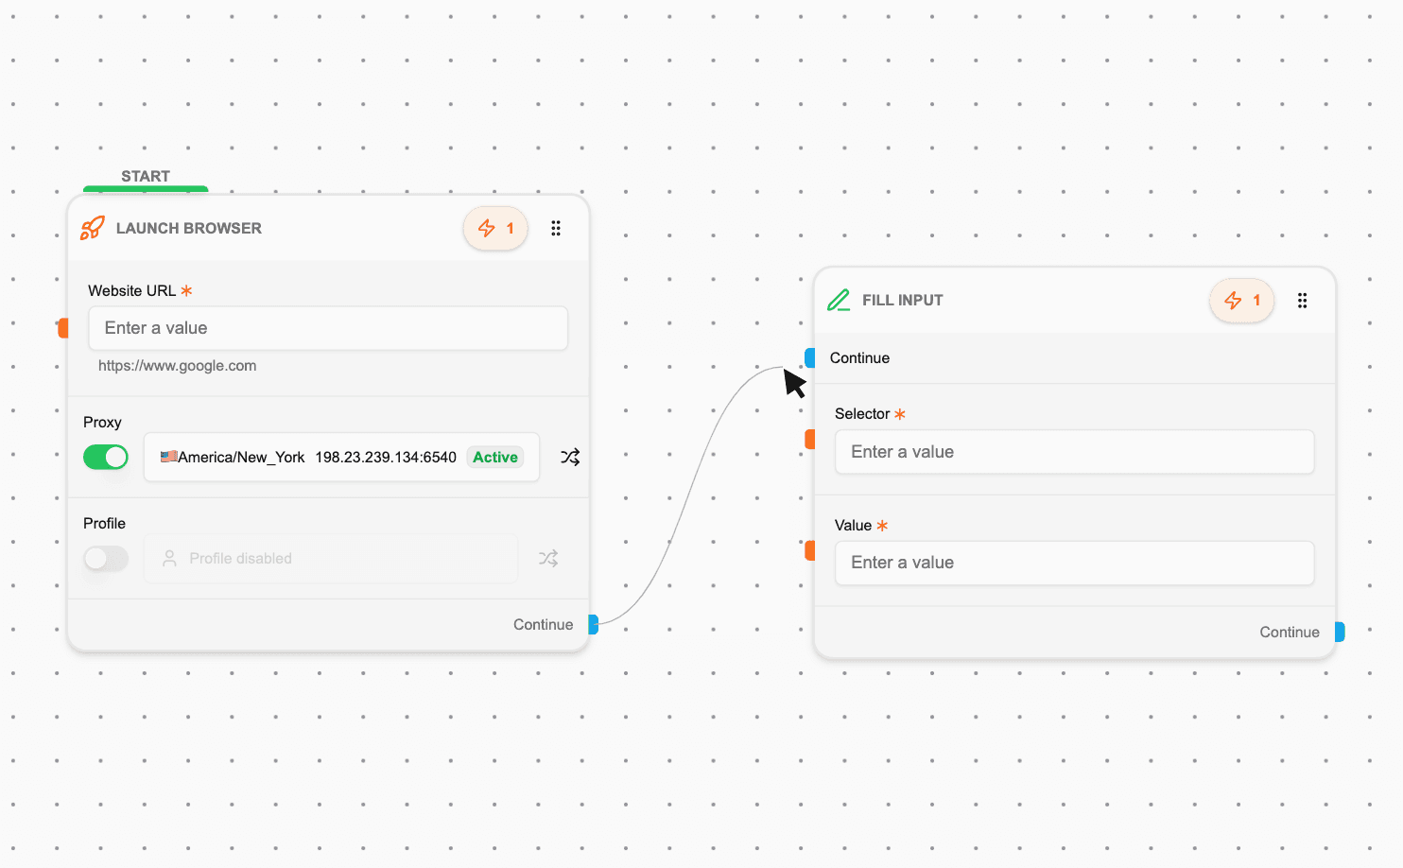Click the rocket icon on Launch Browser node

[92, 228]
